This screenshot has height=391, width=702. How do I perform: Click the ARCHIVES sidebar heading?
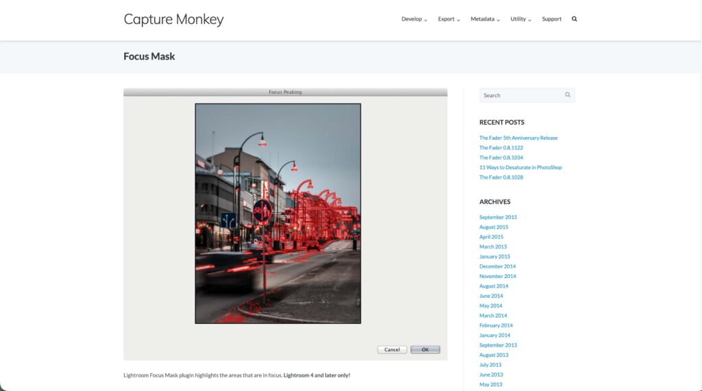pyautogui.click(x=495, y=202)
